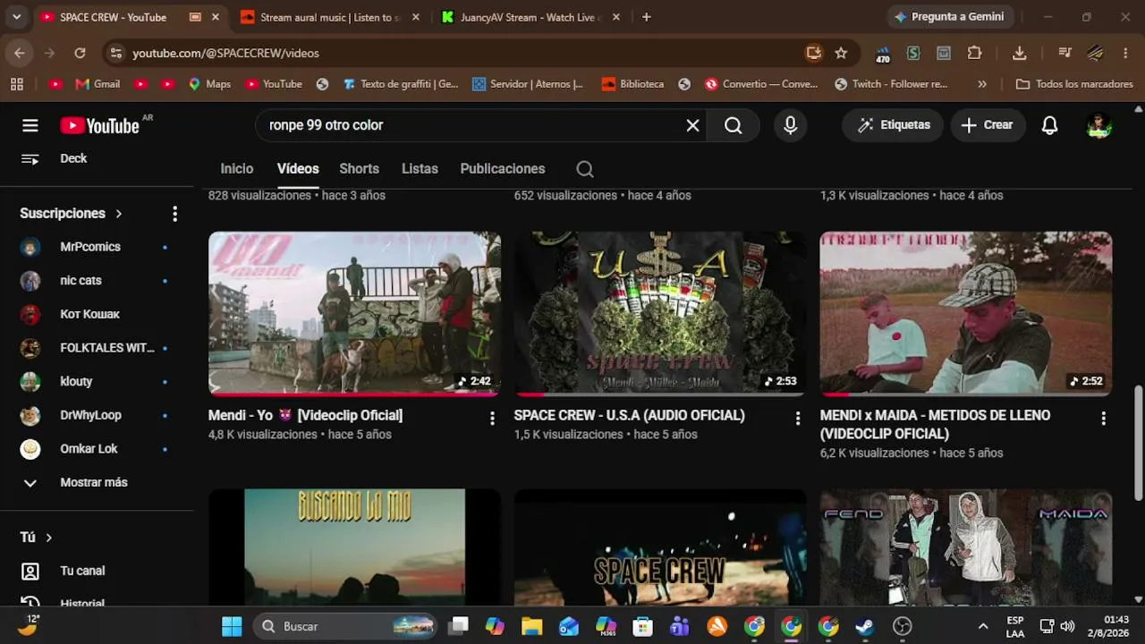The image size is (1145, 644).
Task: Click Pregunta a Gemini button
Action: (949, 17)
